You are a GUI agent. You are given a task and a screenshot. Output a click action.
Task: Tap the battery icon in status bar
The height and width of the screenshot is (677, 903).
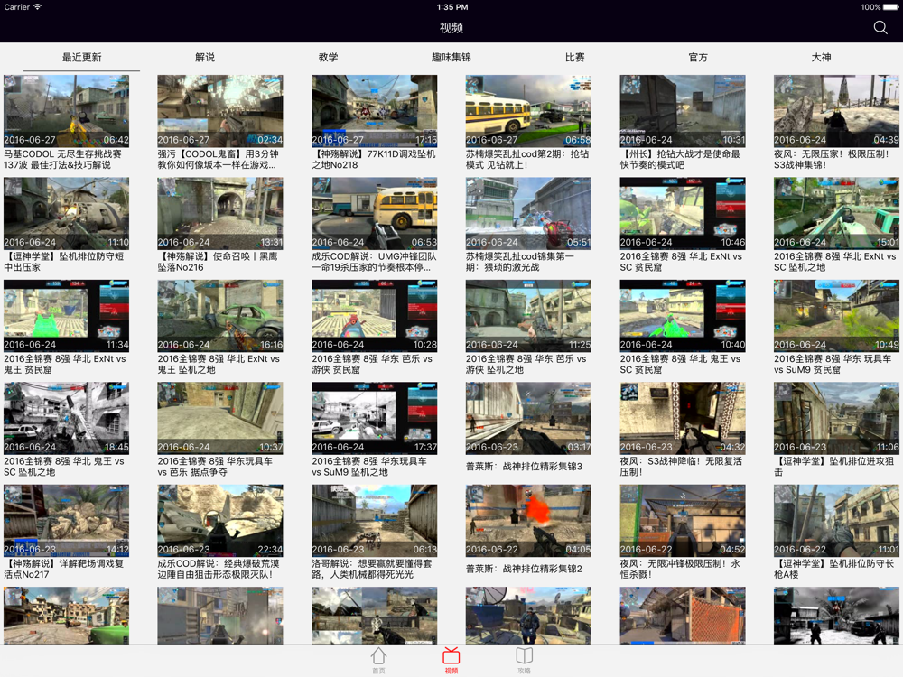pos(890,7)
